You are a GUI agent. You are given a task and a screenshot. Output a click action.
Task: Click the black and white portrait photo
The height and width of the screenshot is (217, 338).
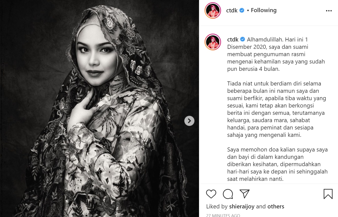click(100, 108)
